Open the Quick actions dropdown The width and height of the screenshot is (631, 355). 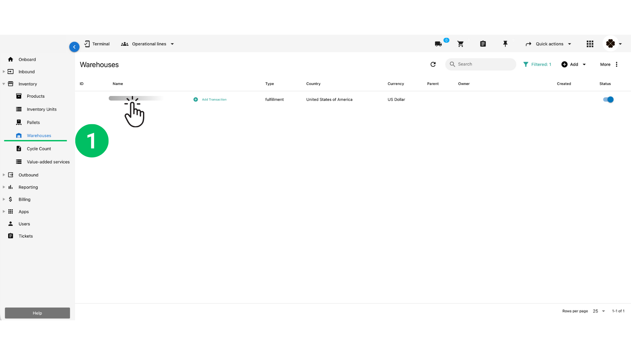click(x=549, y=44)
